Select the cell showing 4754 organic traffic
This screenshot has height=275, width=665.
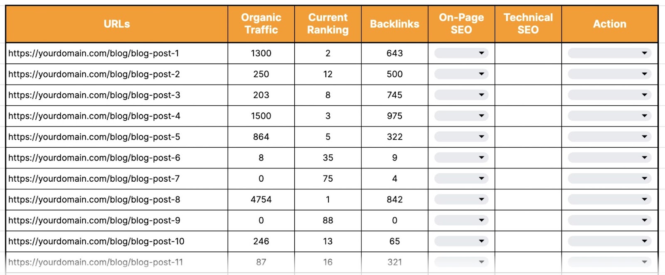(261, 199)
